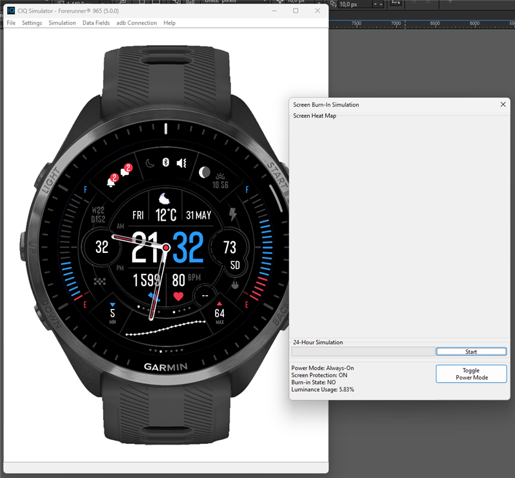Click the dotted line graph on watch face
Screen dimensions: 515x478
tap(166, 328)
